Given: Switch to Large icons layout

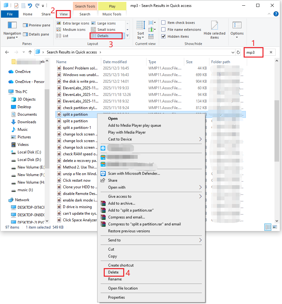Looking at the screenshot, I should [x=103, y=23].
